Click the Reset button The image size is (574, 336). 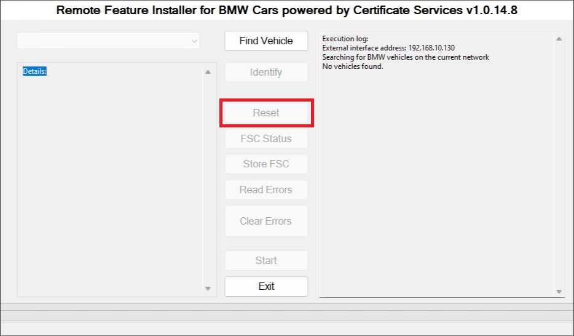(266, 113)
